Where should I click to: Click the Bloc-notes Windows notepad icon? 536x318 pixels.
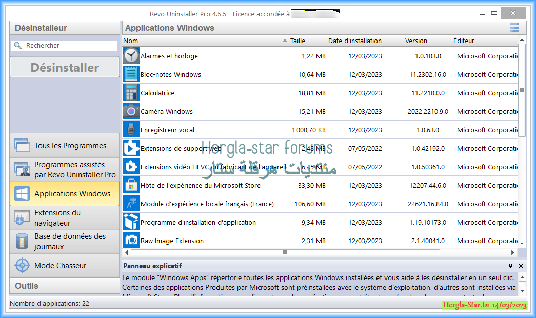click(131, 74)
